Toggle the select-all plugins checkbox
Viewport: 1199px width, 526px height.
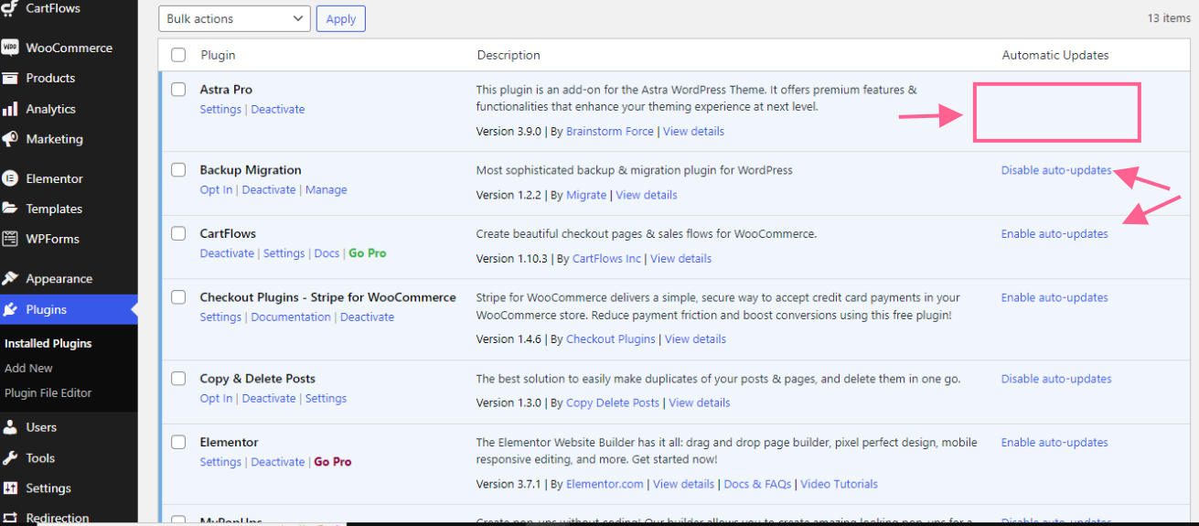point(178,55)
